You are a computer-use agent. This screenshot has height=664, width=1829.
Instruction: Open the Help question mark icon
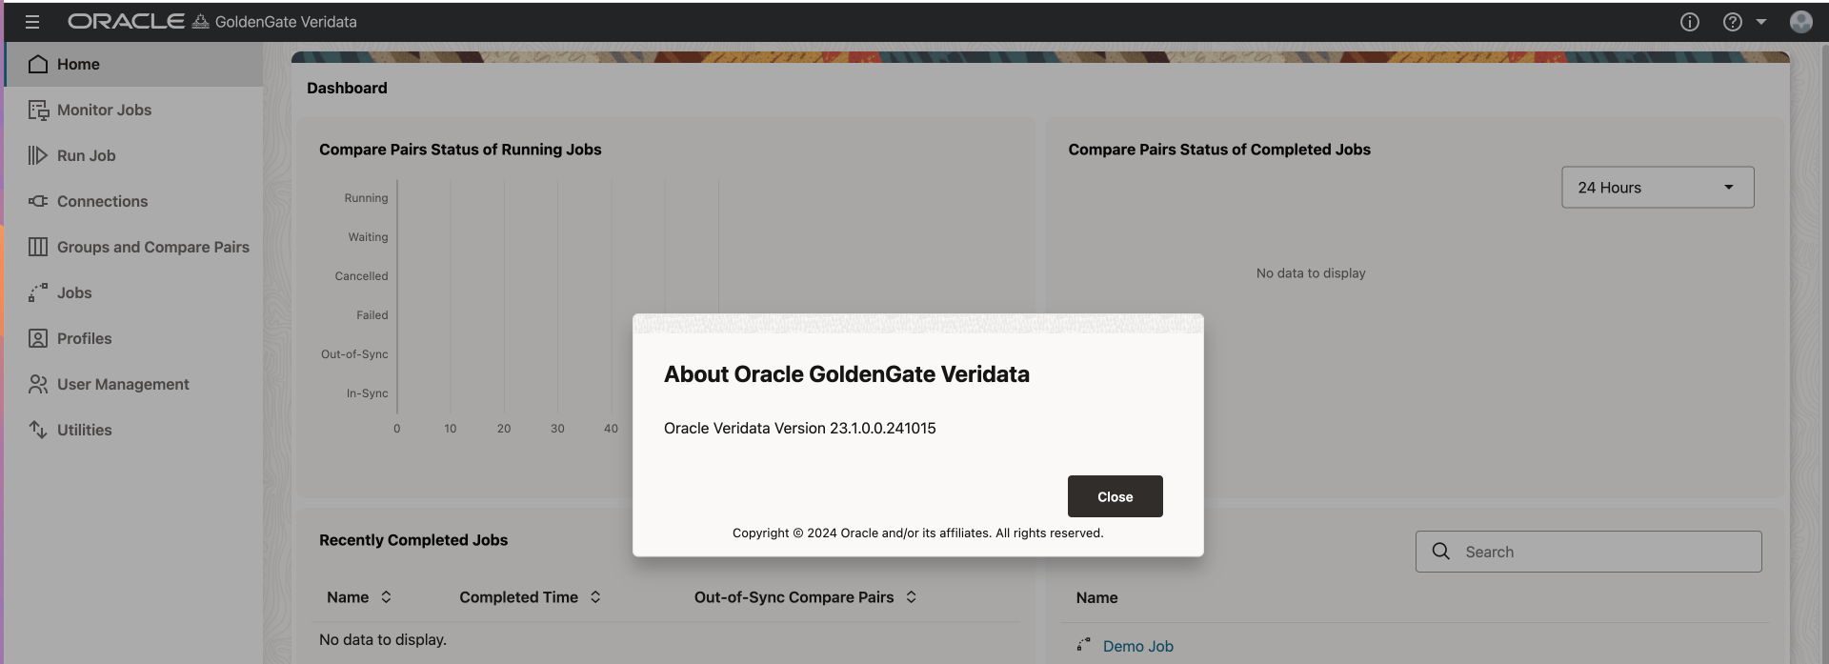(1733, 22)
